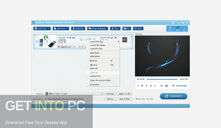Image resolution: width=221 pixels, height=128 pixels.
Task: Click the Convert button
Action: pos(173,96)
